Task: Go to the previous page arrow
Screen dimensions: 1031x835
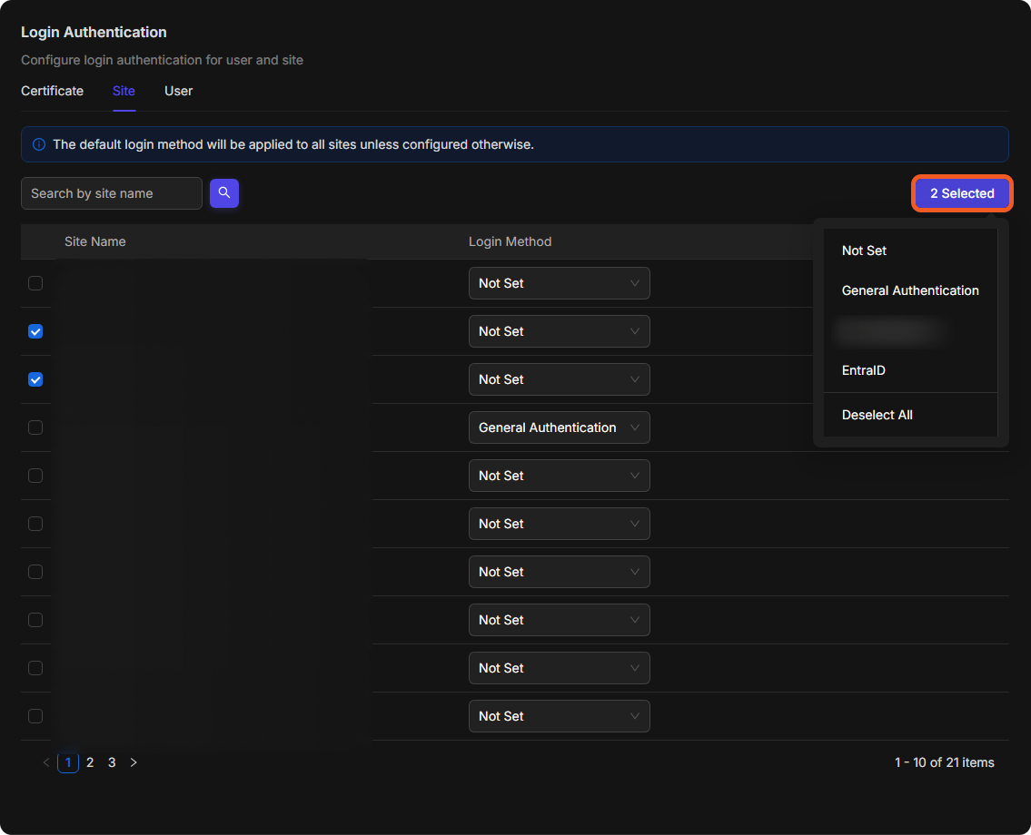Action: [46, 762]
